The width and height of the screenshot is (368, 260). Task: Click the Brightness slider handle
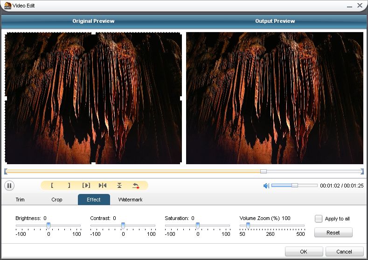49,226
